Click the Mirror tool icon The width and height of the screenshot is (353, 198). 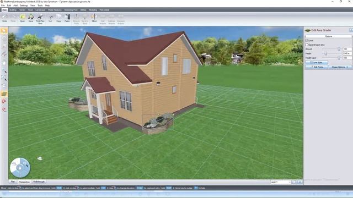click(x=94, y=18)
